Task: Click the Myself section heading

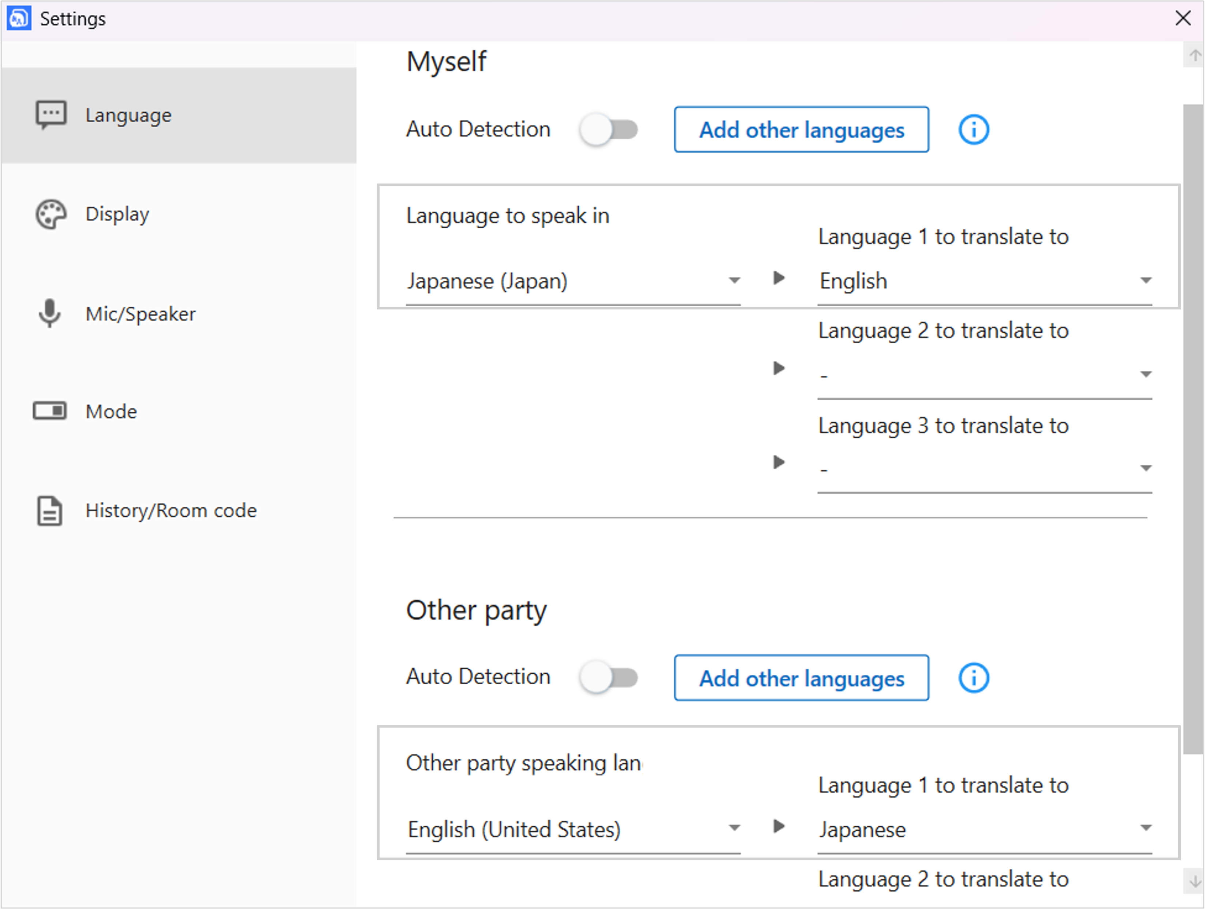Action: click(x=446, y=61)
